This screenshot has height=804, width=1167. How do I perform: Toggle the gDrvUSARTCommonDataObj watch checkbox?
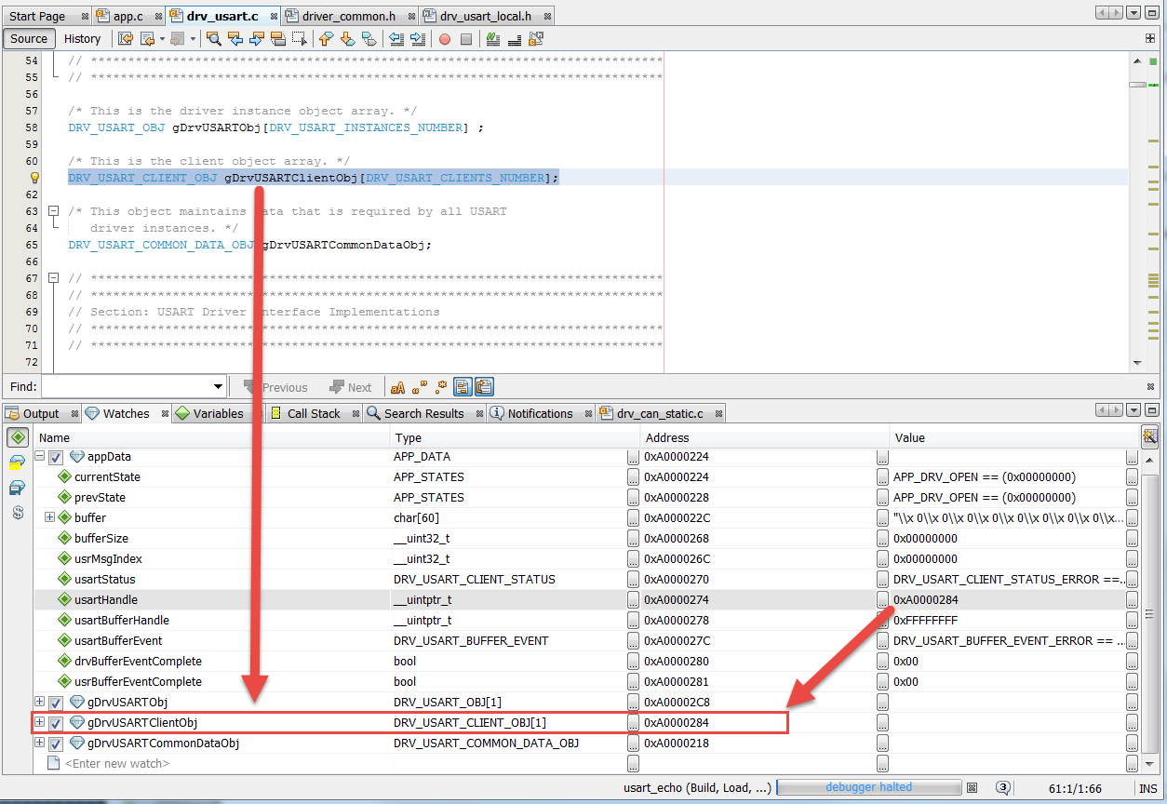[56, 744]
